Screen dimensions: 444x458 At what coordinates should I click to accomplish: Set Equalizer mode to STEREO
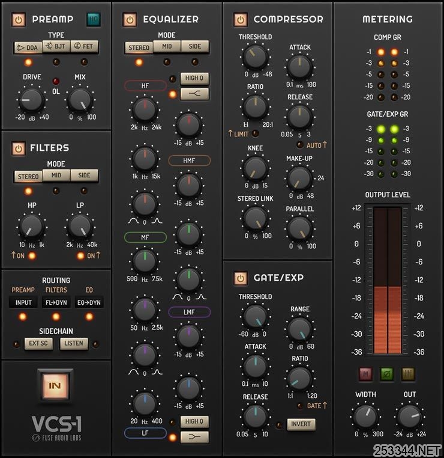click(x=139, y=47)
